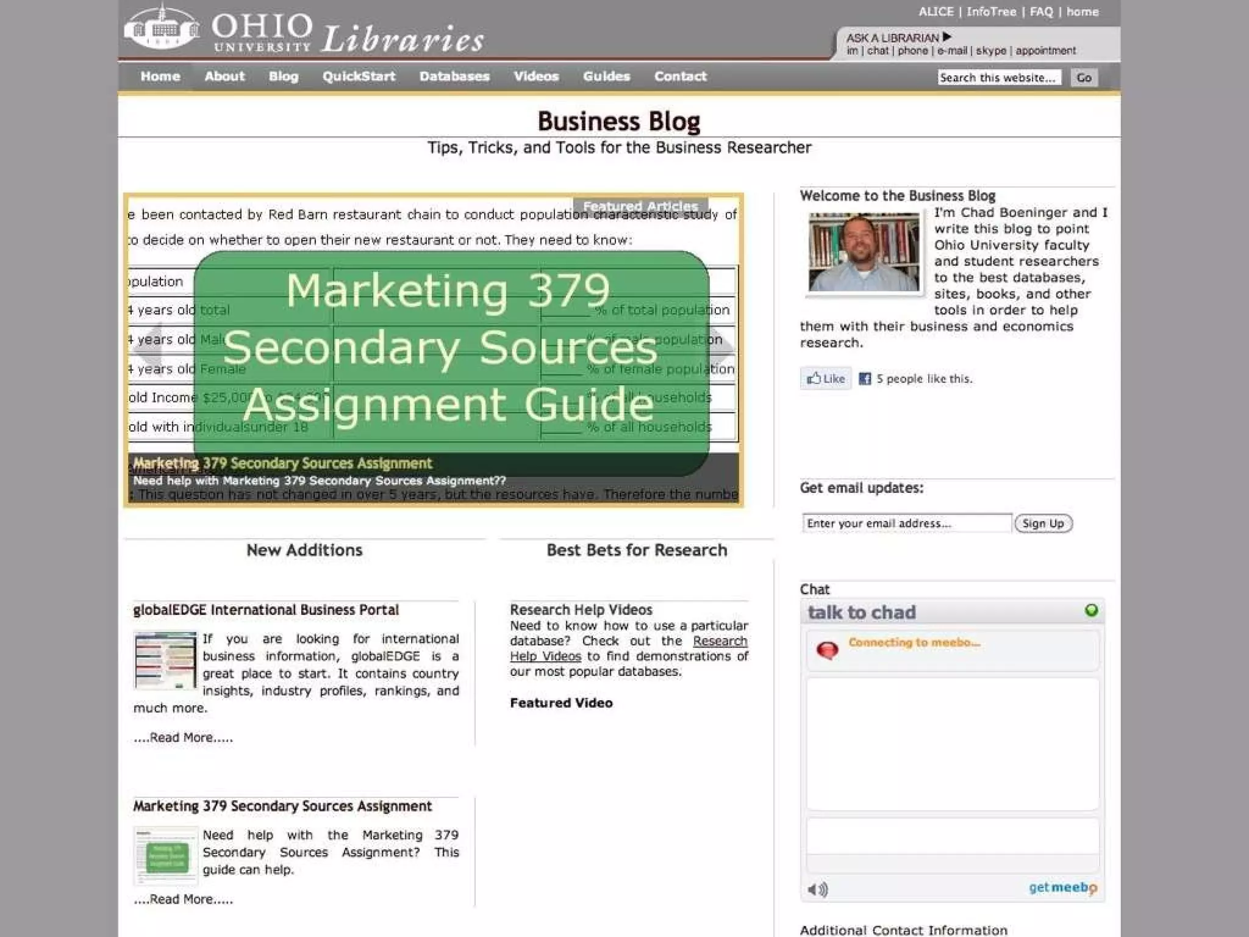Mute the chat widget speaker icon
Screen dimensions: 1249x937
pos(817,889)
